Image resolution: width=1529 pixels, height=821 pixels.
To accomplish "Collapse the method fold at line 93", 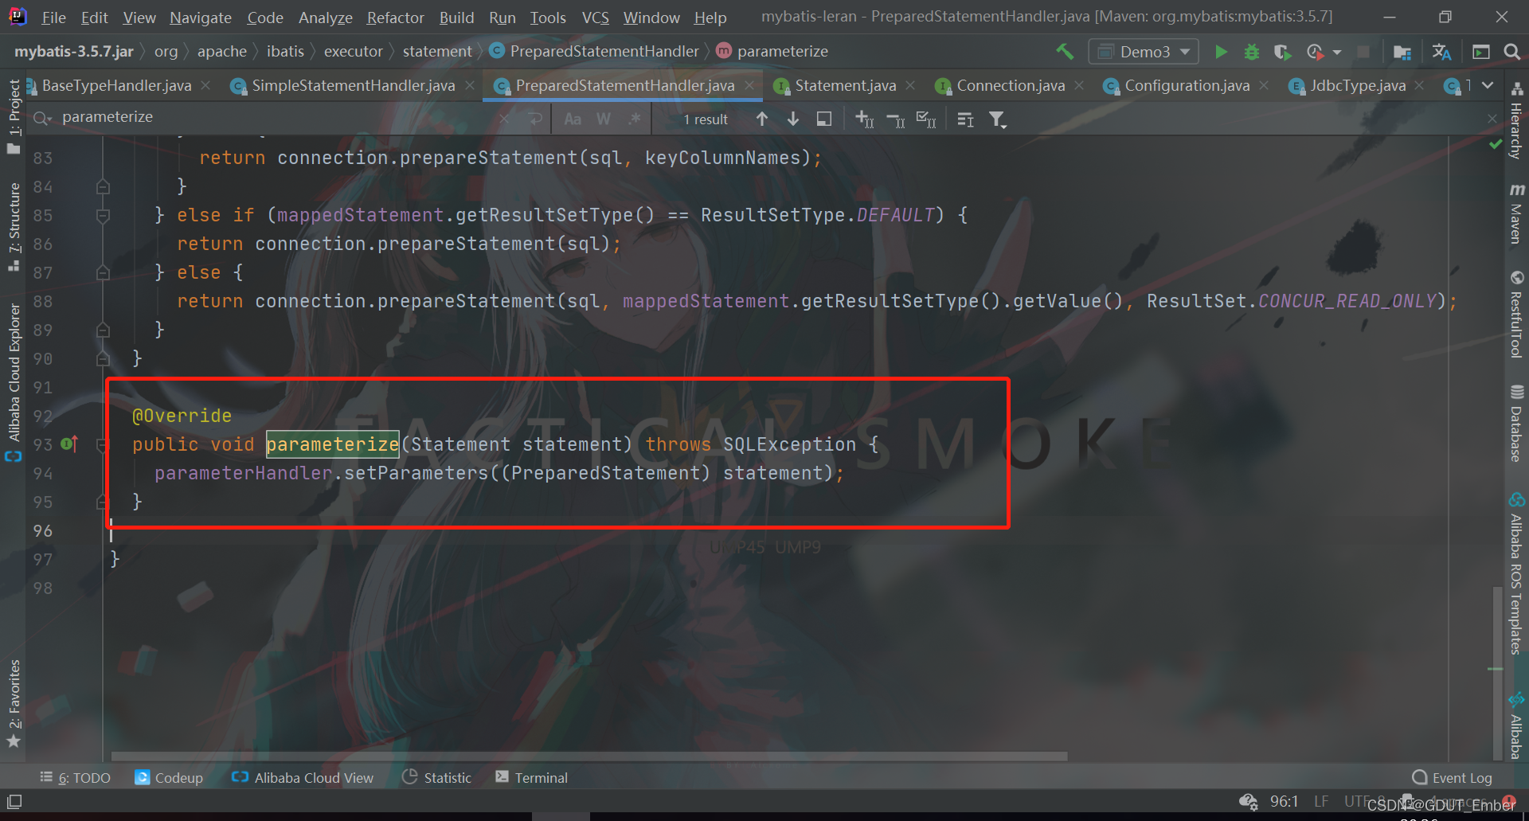I will [x=103, y=444].
